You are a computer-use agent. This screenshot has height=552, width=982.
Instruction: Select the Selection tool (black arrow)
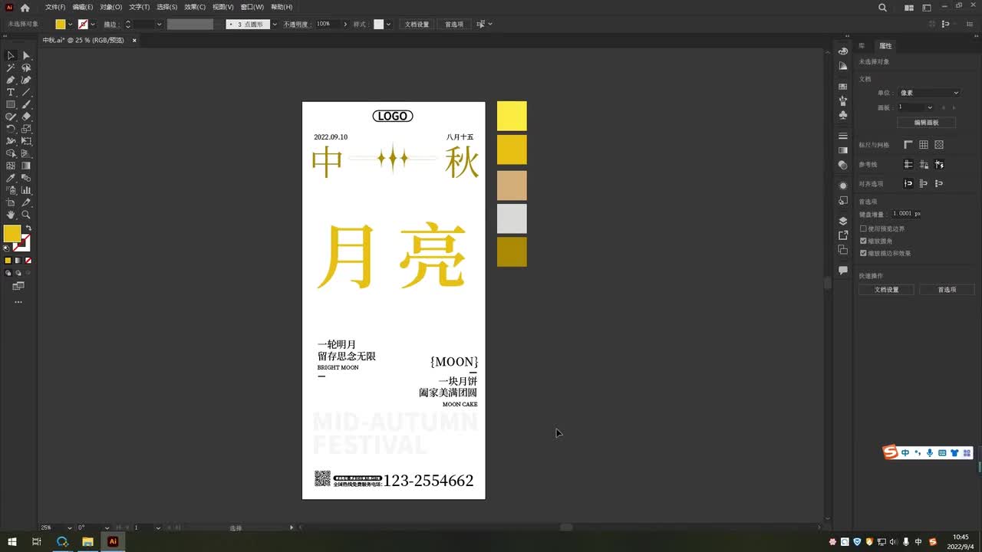(x=11, y=55)
